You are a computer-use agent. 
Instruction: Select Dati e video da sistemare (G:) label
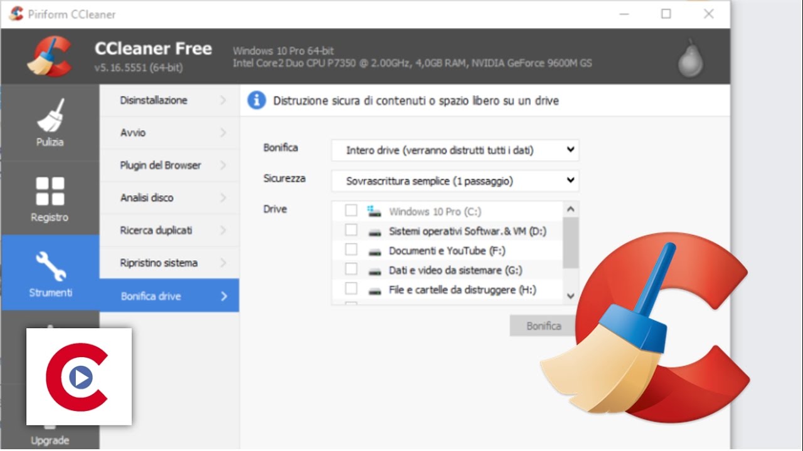pyautogui.click(x=456, y=270)
